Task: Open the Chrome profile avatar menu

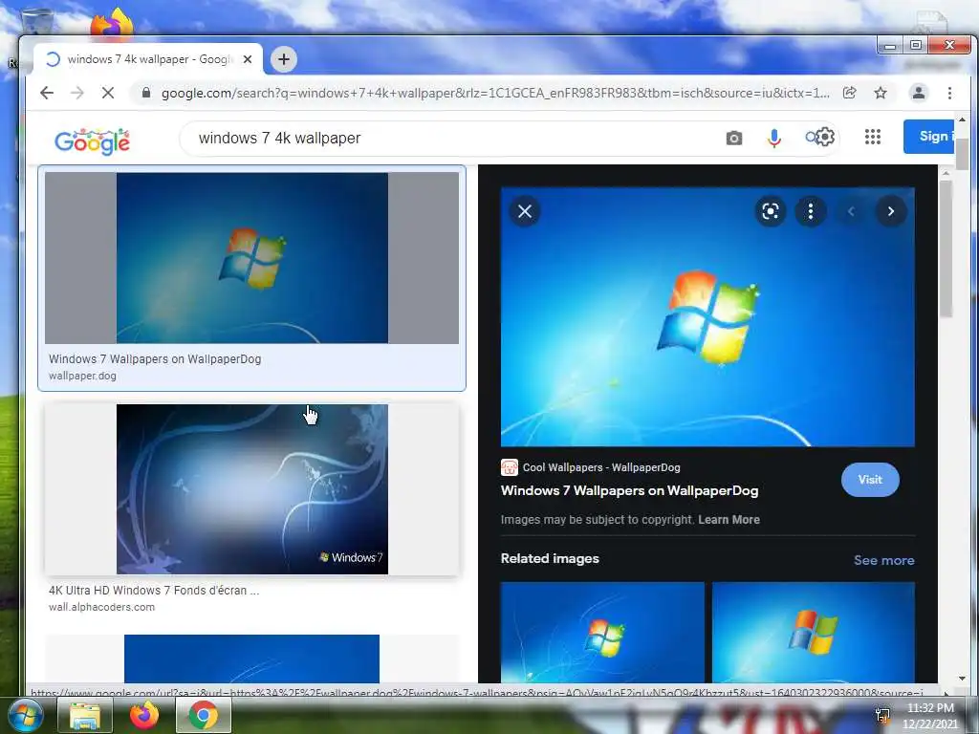Action: 919,93
